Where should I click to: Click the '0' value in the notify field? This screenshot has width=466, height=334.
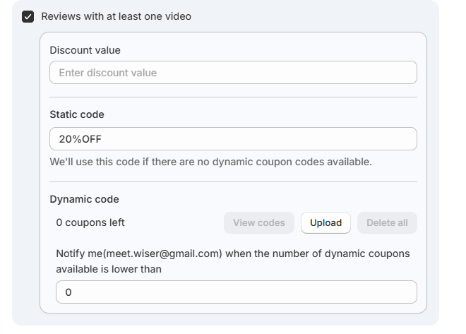[x=68, y=292]
